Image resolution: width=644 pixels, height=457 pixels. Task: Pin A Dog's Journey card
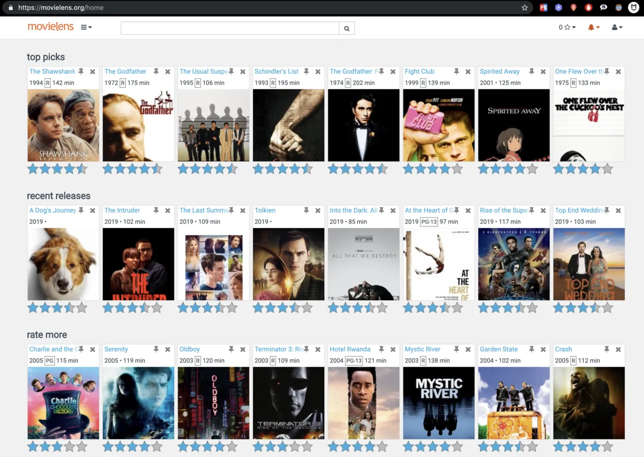(81, 210)
